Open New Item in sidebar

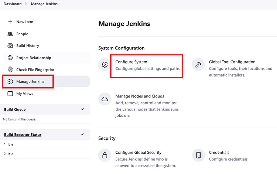point(25,22)
